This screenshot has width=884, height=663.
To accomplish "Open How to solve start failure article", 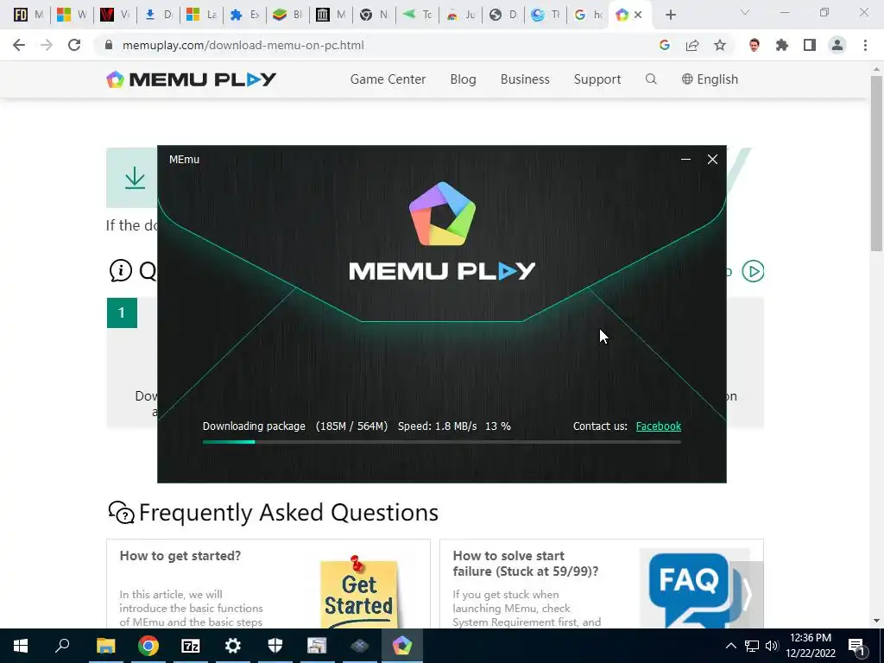I will (x=526, y=563).
